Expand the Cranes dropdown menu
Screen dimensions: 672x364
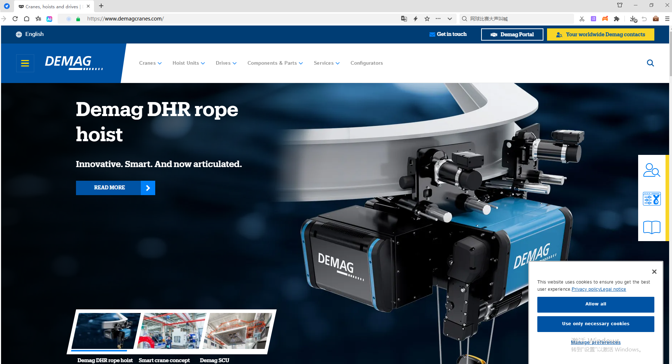pos(150,63)
